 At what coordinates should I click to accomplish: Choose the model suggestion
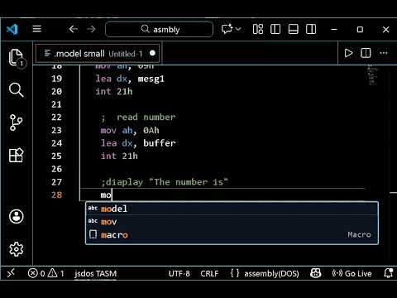pos(232,209)
